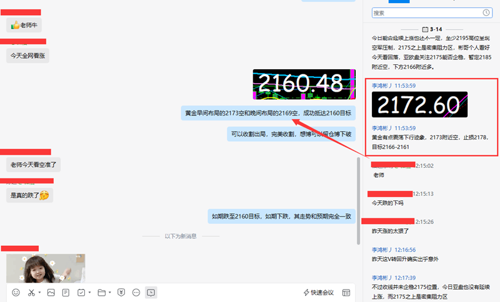The image size is (500, 302).
Task: Click the bubble starting 可以收割出局，完美收割
Action: coord(291,134)
